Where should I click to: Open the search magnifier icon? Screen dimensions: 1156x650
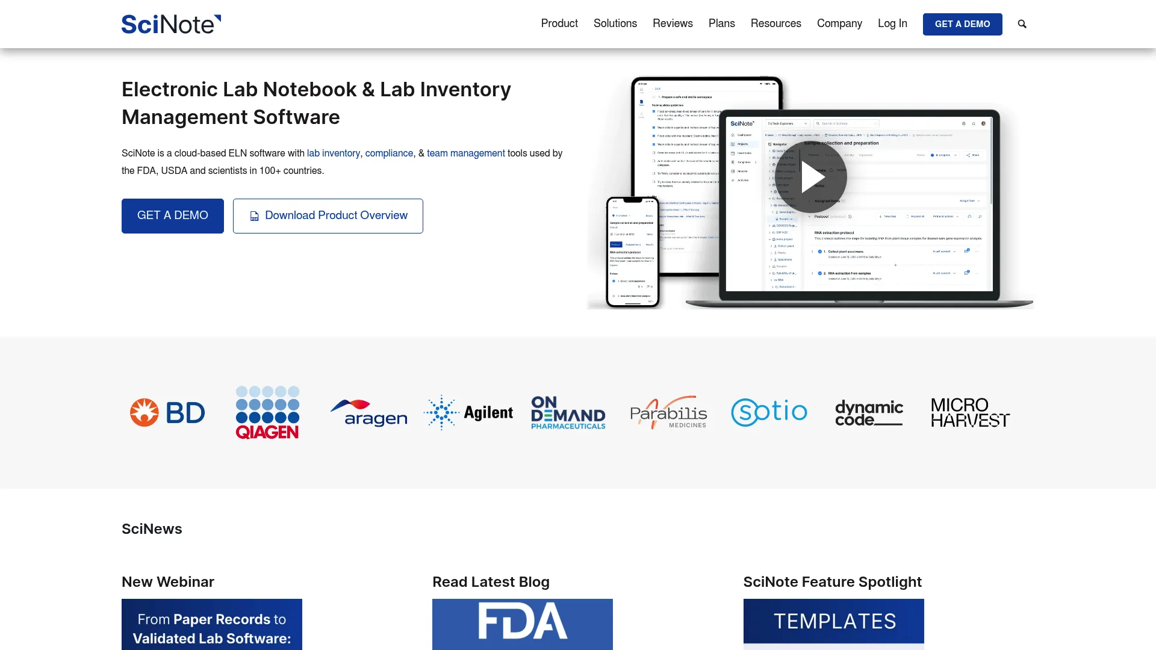click(1022, 24)
